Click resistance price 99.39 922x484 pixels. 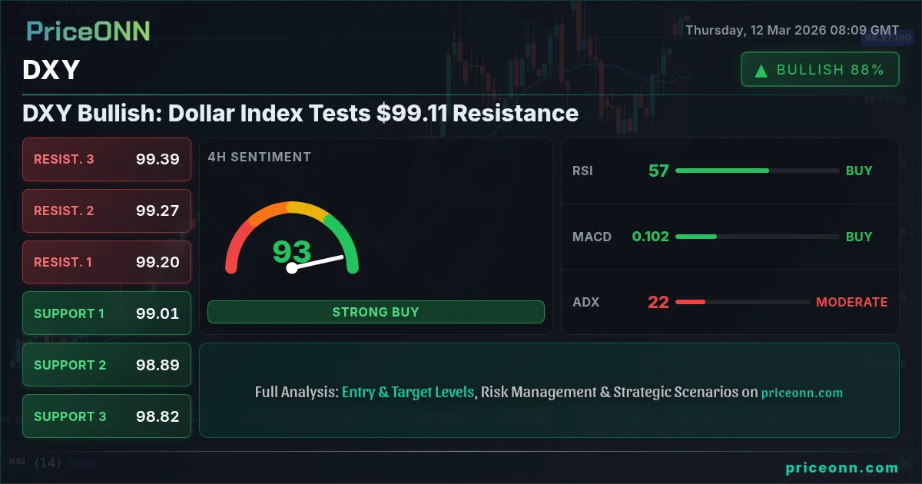coord(158,159)
